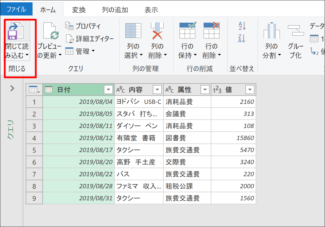Open the 日付 column filter dropdown
The width and height of the screenshot is (325, 227).
108,90
